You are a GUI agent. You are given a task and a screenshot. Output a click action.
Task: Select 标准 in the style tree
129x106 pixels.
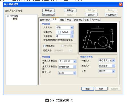(x=15, y=19)
